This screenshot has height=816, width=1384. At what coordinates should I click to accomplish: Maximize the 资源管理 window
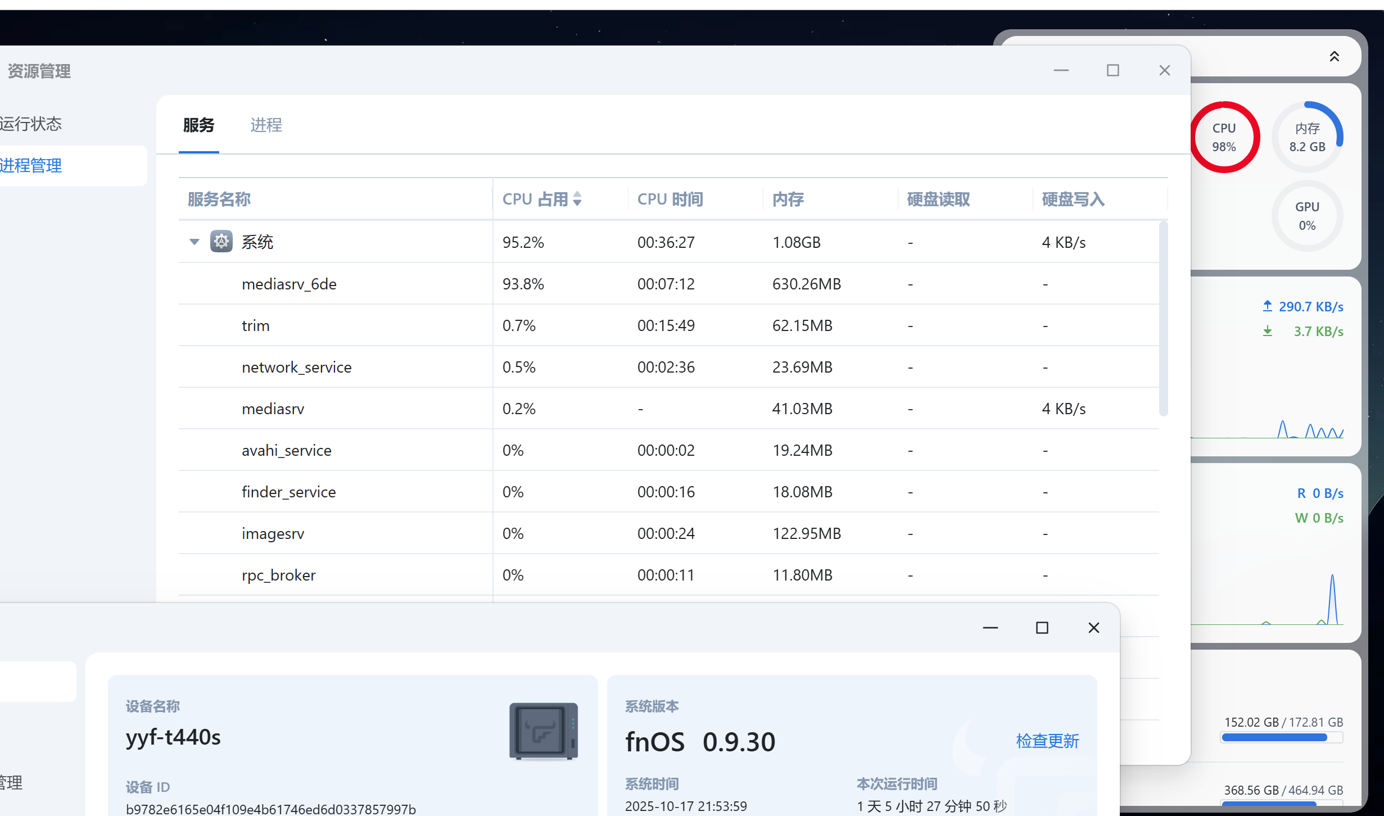coord(1112,70)
